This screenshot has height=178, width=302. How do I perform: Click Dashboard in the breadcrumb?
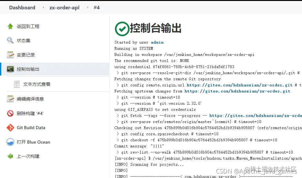(22, 7)
